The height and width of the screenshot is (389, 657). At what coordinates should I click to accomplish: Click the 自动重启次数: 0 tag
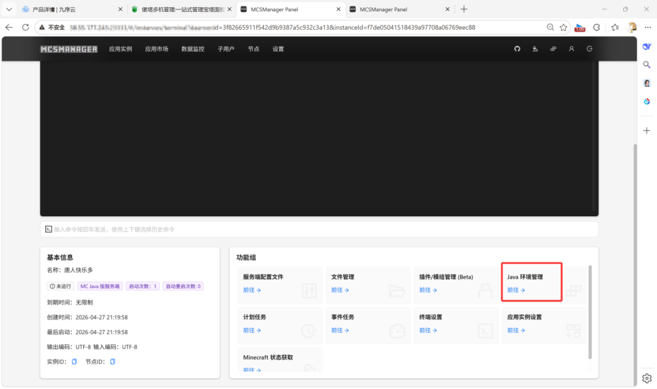pyautogui.click(x=183, y=286)
